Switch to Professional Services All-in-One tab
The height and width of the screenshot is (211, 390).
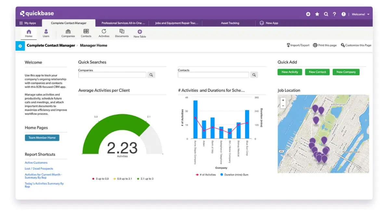click(x=123, y=23)
